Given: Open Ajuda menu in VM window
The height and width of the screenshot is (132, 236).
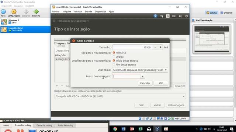Looking at the screenshot, I should point(111,11).
